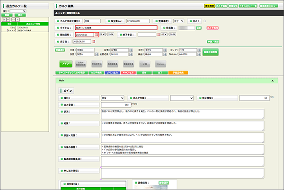Click the テキストボックス10行表示 button
The image size is (284, 190).
click(x=72, y=73)
